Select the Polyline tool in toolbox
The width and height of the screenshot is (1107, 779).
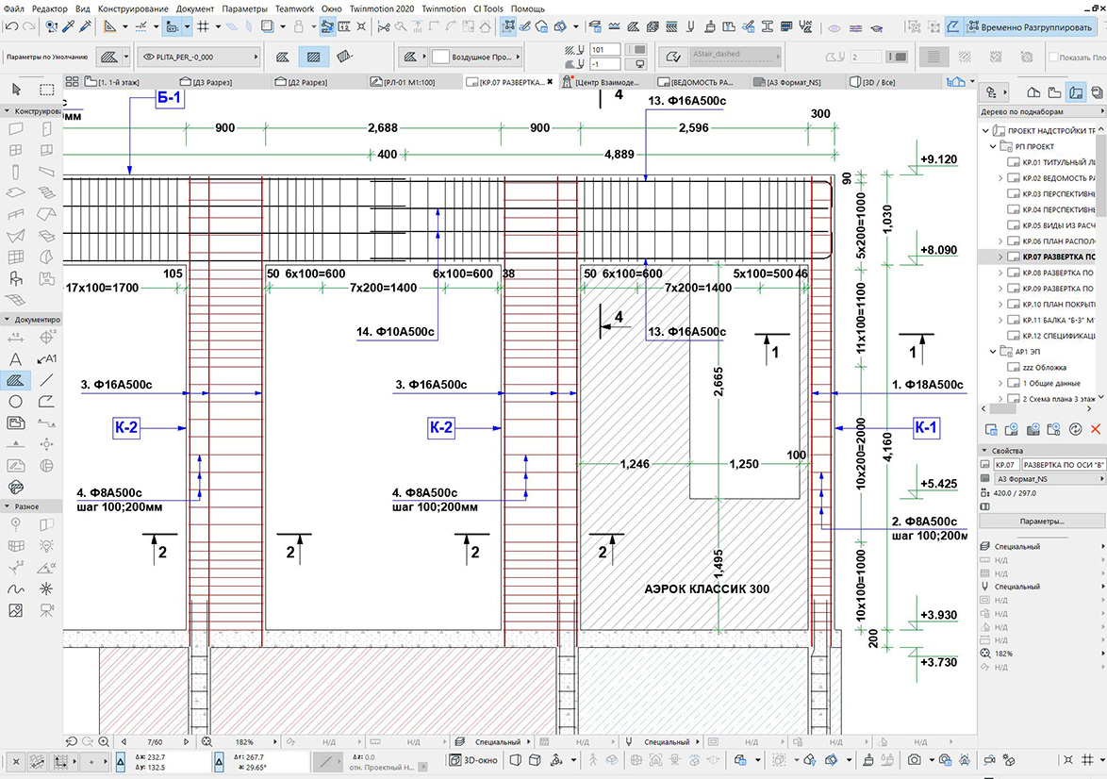coord(46,402)
